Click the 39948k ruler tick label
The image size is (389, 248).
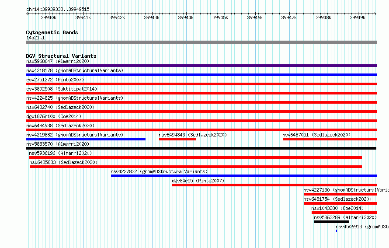[323, 17]
